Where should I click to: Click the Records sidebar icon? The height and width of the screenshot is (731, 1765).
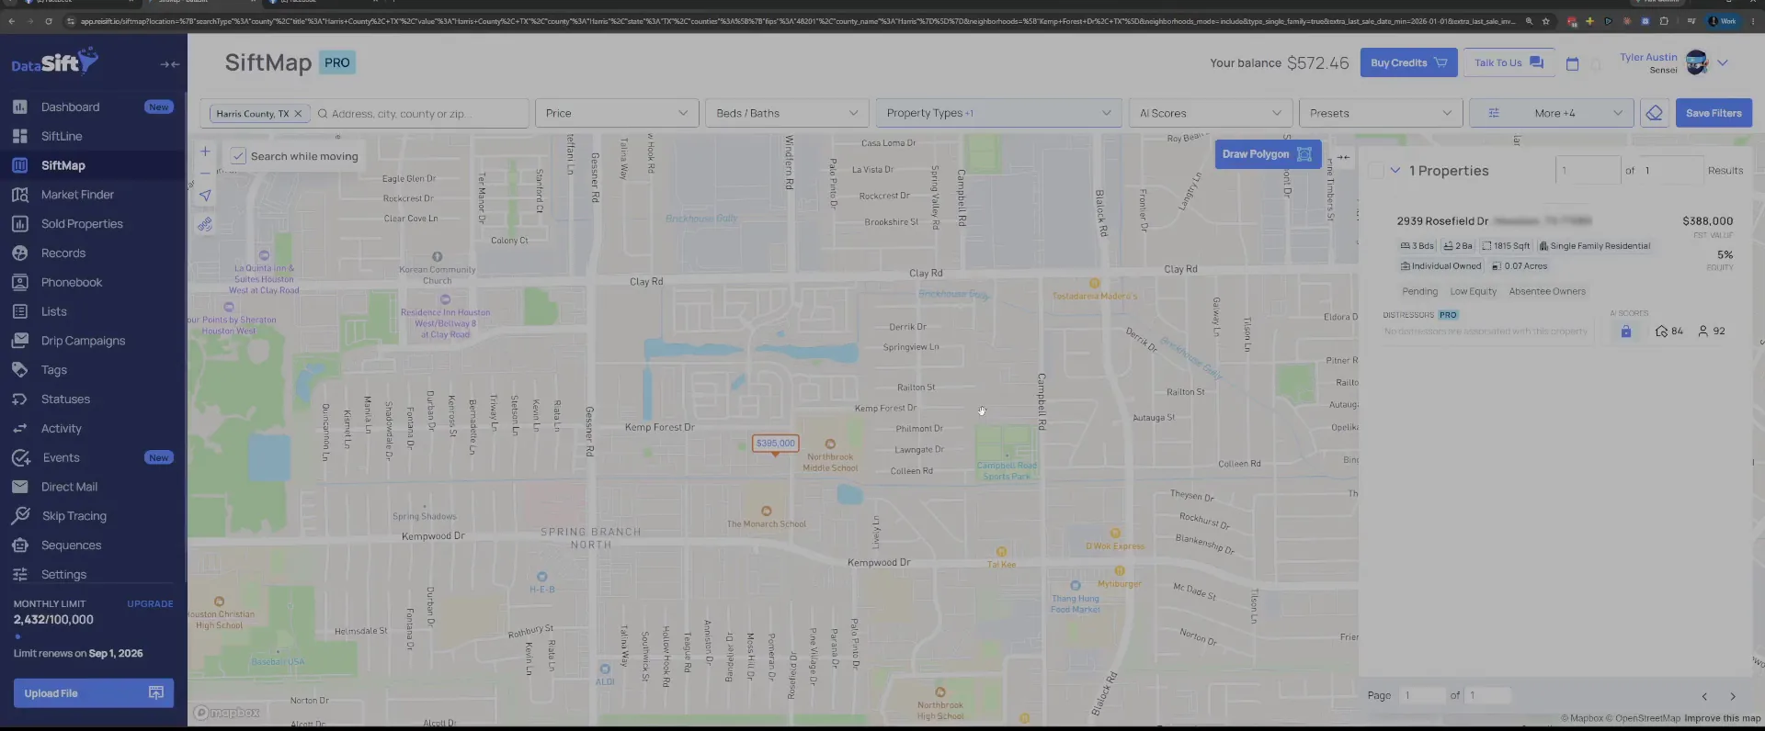(20, 253)
